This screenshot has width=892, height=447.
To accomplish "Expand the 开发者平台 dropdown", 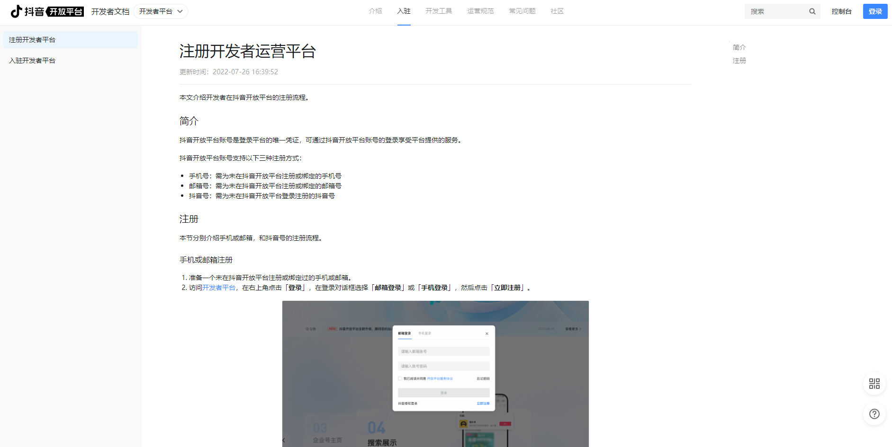I will pos(161,11).
